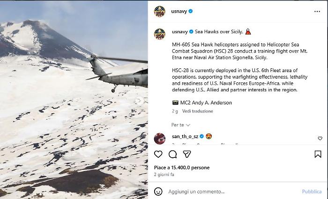Open the emoji picker smiley icon
This screenshot has width=328, height=199.
[158, 192]
